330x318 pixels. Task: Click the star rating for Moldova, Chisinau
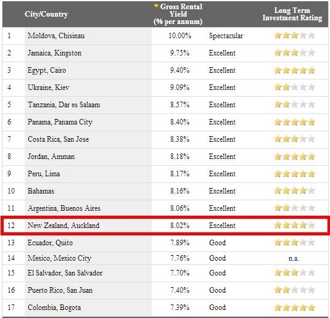294,35
